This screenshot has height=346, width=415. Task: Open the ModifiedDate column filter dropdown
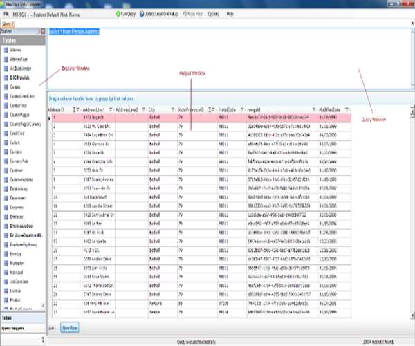tap(346, 109)
